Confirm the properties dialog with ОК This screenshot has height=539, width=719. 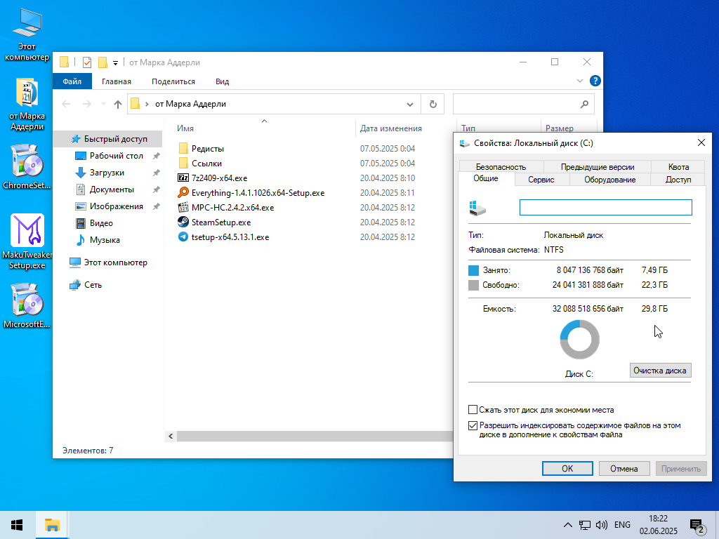pyautogui.click(x=567, y=468)
